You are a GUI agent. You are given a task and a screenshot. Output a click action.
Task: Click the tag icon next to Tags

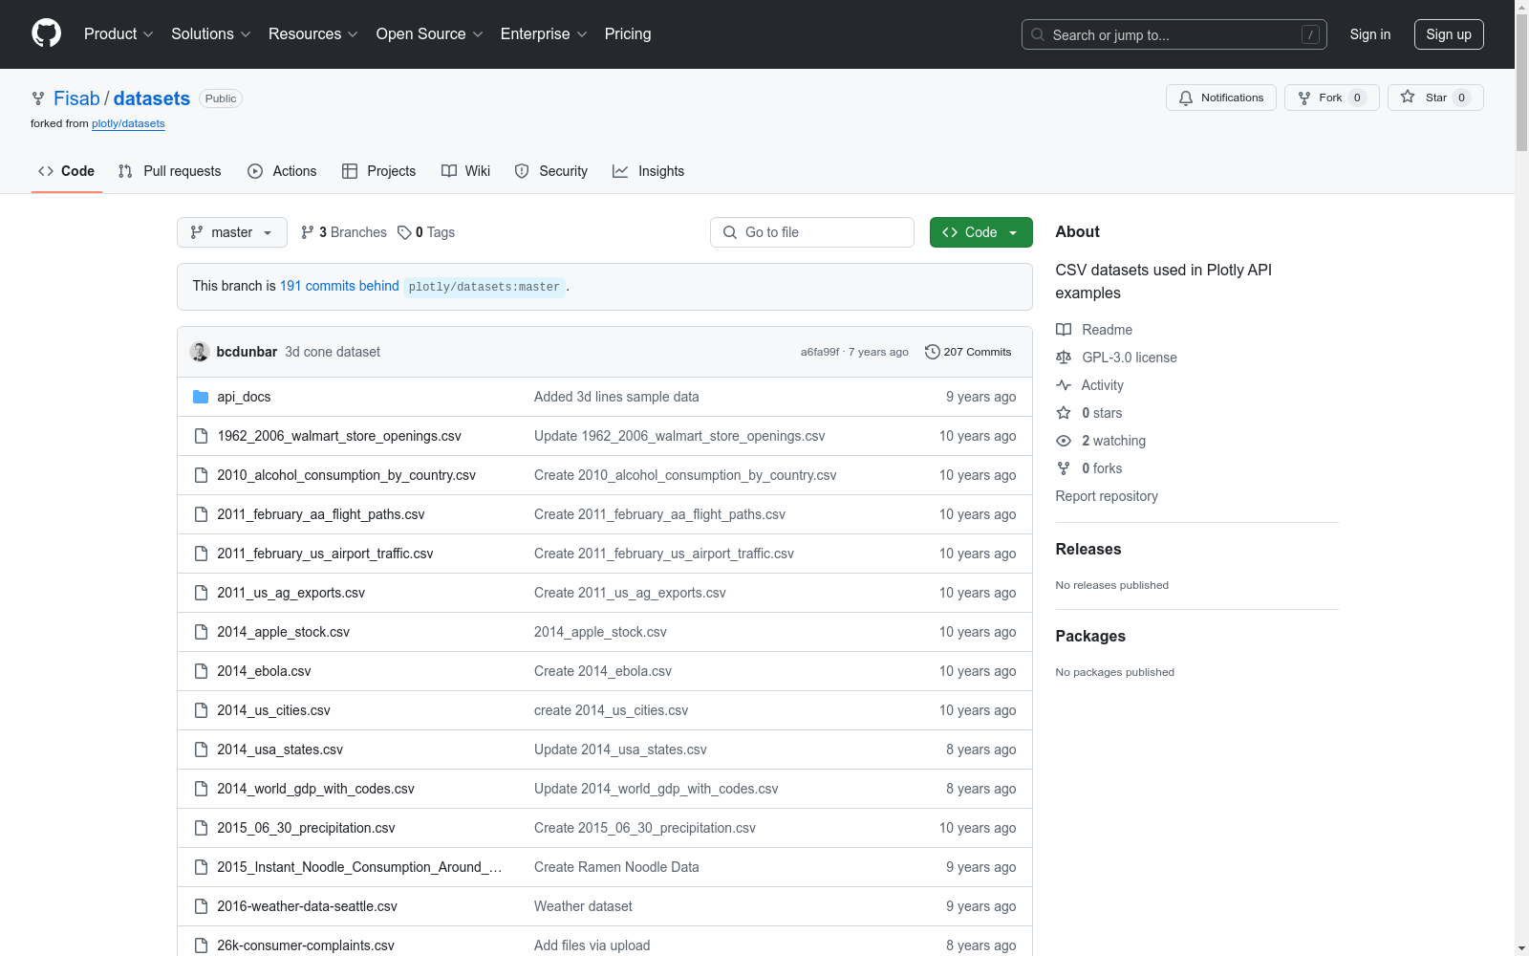(404, 232)
